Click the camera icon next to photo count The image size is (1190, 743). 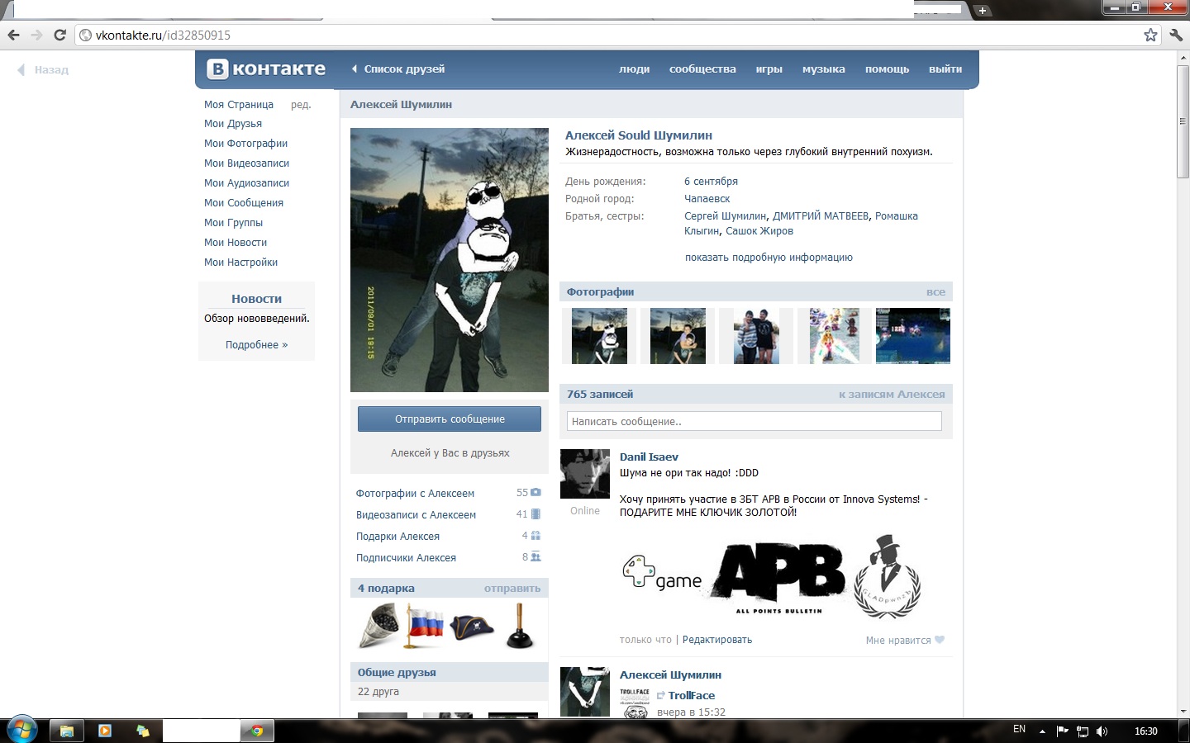pos(535,493)
